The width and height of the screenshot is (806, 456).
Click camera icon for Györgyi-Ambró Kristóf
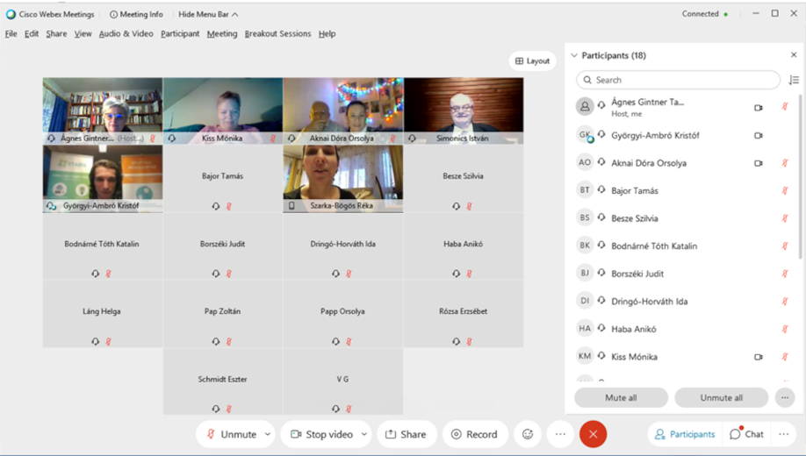(759, 136)
